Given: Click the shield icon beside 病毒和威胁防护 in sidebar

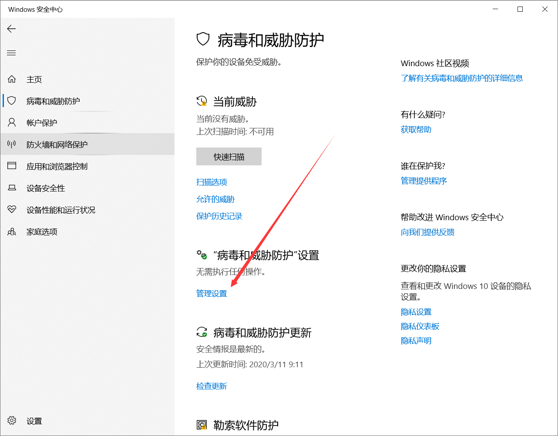Looking at the screenshot, I should 12,101.
